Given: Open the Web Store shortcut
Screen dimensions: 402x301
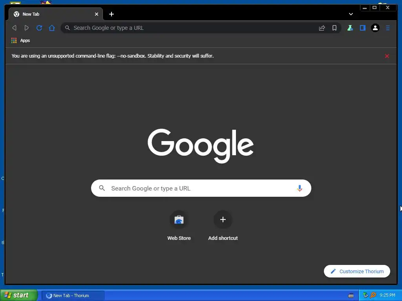Looking at the screenshot, I should 179,226.
